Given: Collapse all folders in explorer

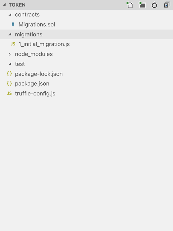Looking at the screenshot, I should click(167, 5).
